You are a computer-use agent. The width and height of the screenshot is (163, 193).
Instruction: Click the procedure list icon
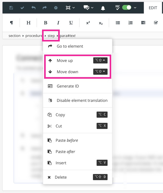tap(143, 23)
